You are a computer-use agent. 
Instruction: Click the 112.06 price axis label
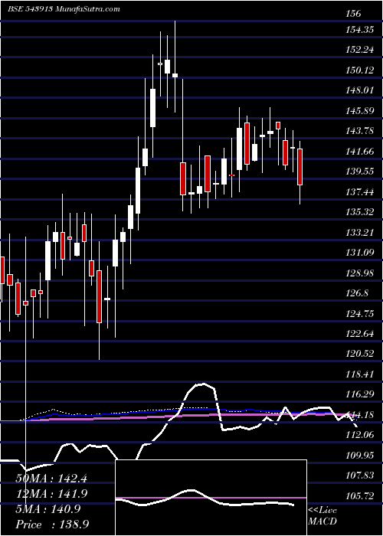coord(360,435)
